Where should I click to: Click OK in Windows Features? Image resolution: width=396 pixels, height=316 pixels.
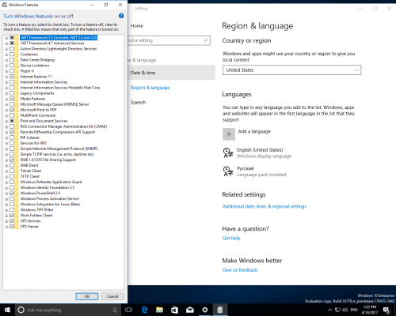coord(87,296)
